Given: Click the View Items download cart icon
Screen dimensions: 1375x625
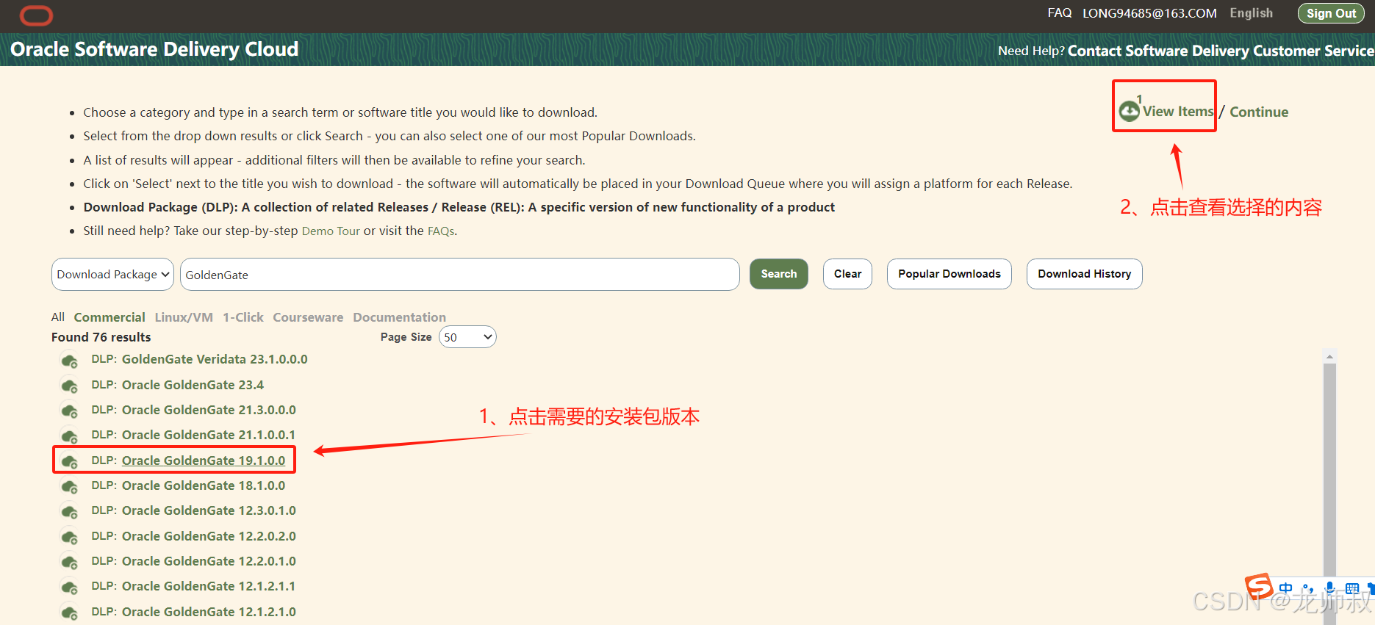Looking at the screenshot, I should click(1129, 111).
